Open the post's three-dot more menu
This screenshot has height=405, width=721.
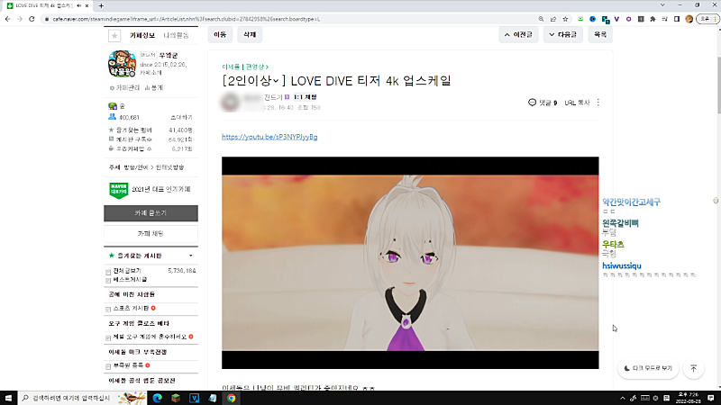[598, 103]
